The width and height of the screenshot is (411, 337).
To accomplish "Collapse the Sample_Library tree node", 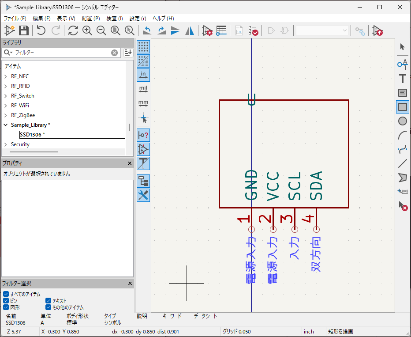I will [x=6, y=125].
